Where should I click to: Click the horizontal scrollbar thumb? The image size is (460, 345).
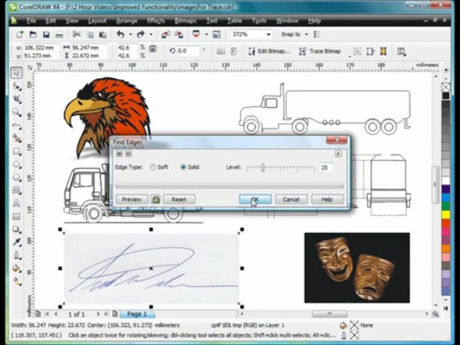click(329, 314)
